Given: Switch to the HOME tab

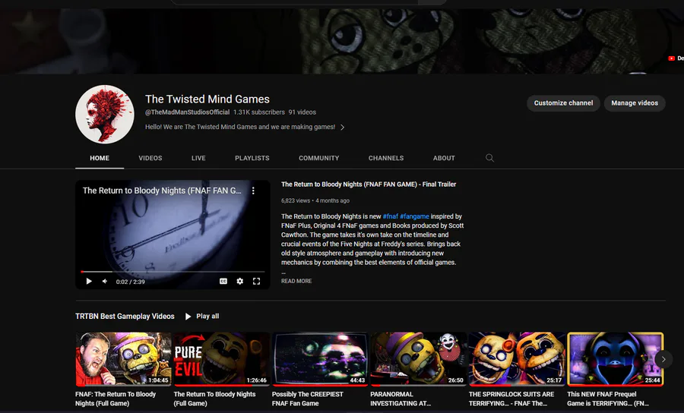Looking at the screenshot, I should (100, 158).
